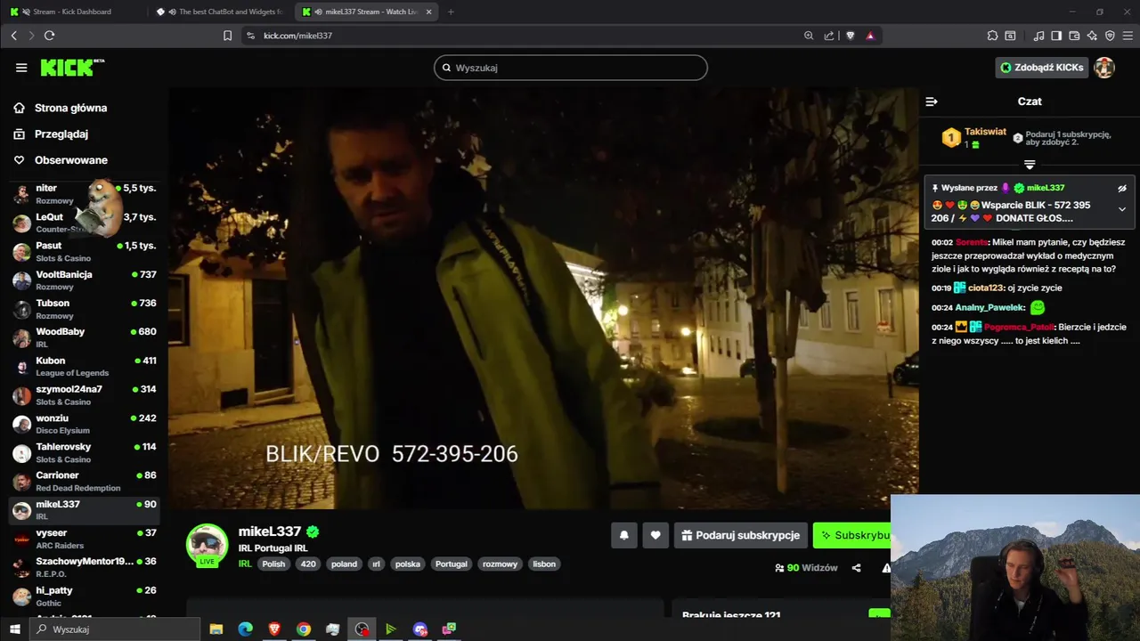Click the green IRL category link
The height and width of the screenshot is (641, 1140).
coord(245,564)
